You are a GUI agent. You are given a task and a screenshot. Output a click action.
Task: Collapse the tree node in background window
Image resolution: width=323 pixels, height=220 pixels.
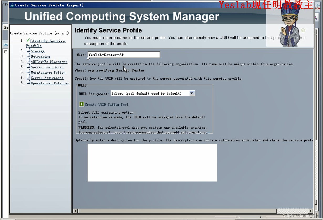coord(6,52)
